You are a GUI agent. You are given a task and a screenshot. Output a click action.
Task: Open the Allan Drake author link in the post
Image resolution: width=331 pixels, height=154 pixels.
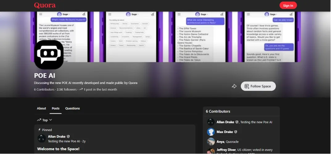(x=57, y=136)
